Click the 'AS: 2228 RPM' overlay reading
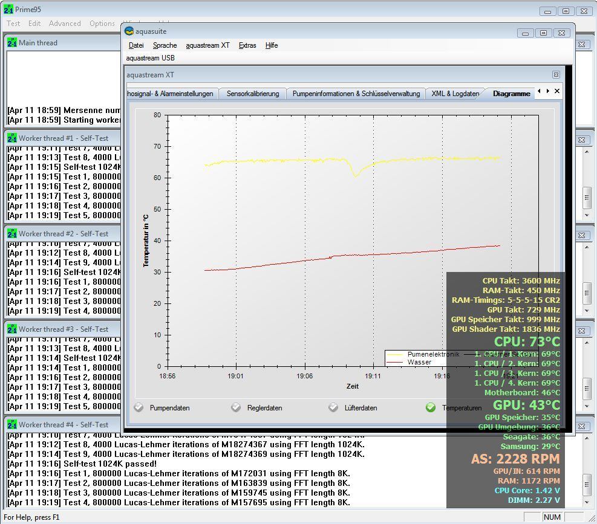The image size is (597, 524). tap(515, 459)
